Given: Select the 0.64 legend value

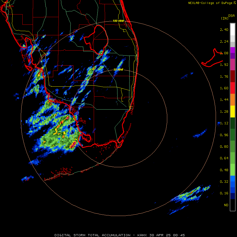Looking at the screenshot, I should pyautogui.click(x=224, y=158).
